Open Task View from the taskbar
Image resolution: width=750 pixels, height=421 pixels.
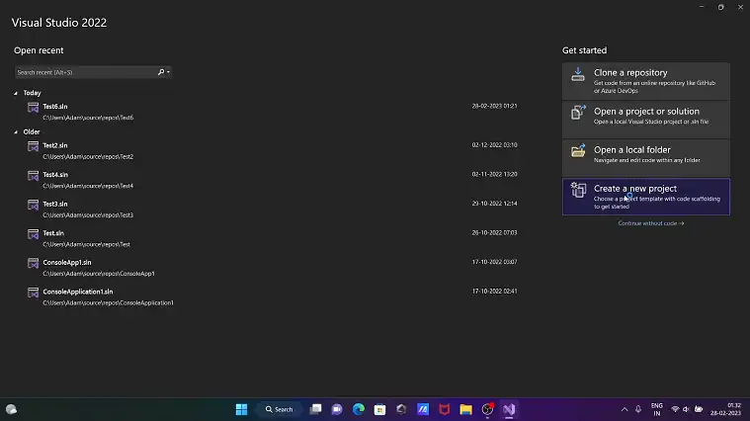(315, 409)
